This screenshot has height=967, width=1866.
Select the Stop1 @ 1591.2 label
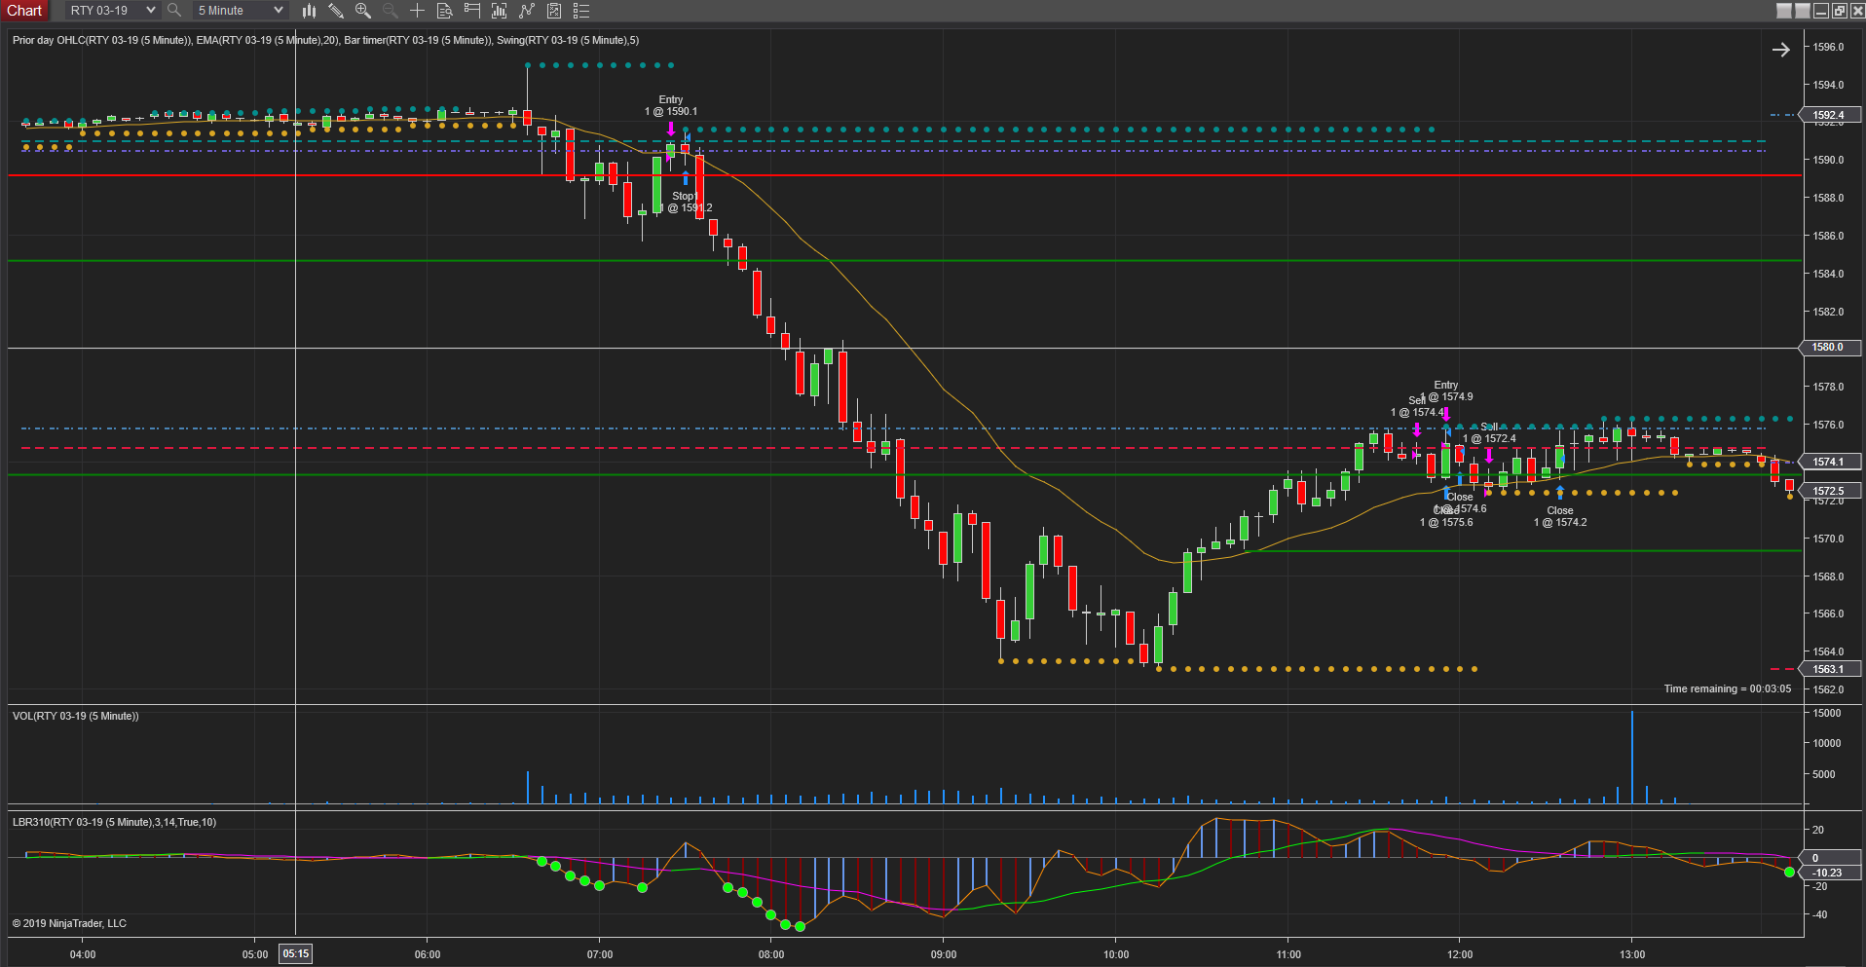686,202
